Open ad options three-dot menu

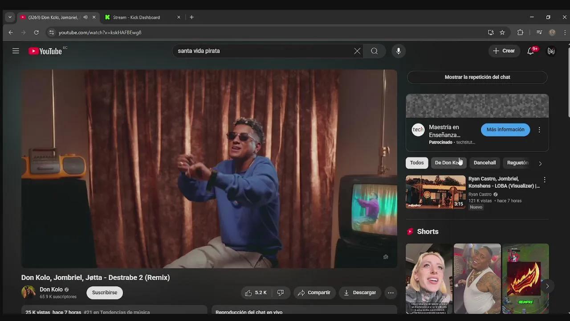pos(539,130)
